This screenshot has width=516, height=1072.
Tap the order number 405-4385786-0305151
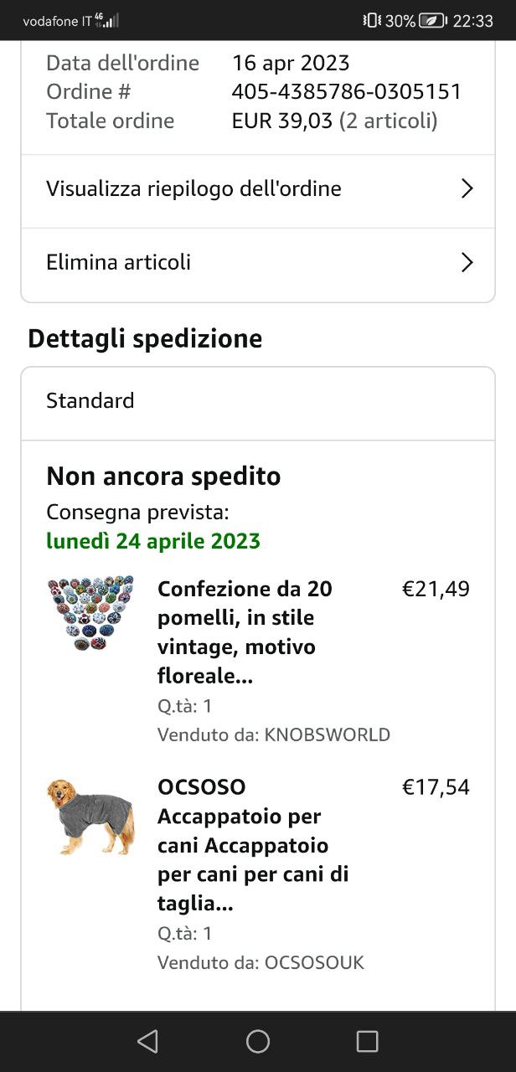coord(346,91)
